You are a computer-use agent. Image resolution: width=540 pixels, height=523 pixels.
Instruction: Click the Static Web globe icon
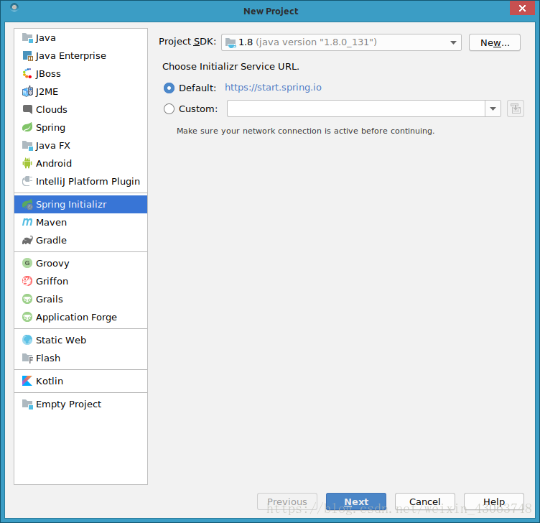pos(27,340)
